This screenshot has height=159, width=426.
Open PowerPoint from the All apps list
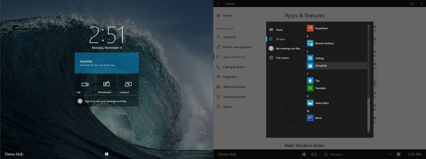(x=337, y=28)
